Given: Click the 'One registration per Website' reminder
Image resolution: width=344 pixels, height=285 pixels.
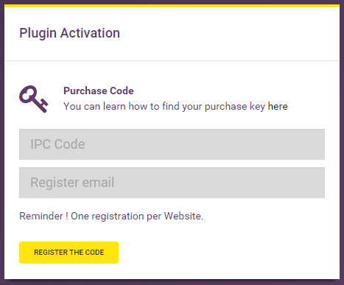Looking at the screenshot, I should pos(137,217).
